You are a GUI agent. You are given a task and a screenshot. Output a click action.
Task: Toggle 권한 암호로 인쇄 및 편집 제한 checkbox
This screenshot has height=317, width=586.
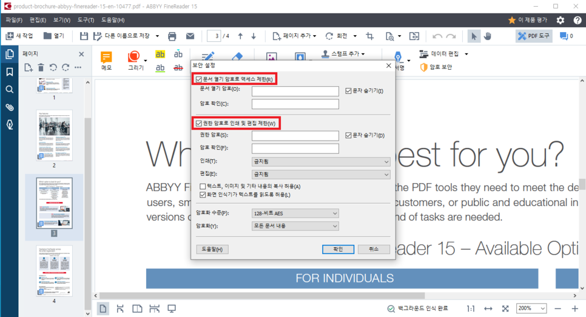pyautogui.click(x=199, y=123)
